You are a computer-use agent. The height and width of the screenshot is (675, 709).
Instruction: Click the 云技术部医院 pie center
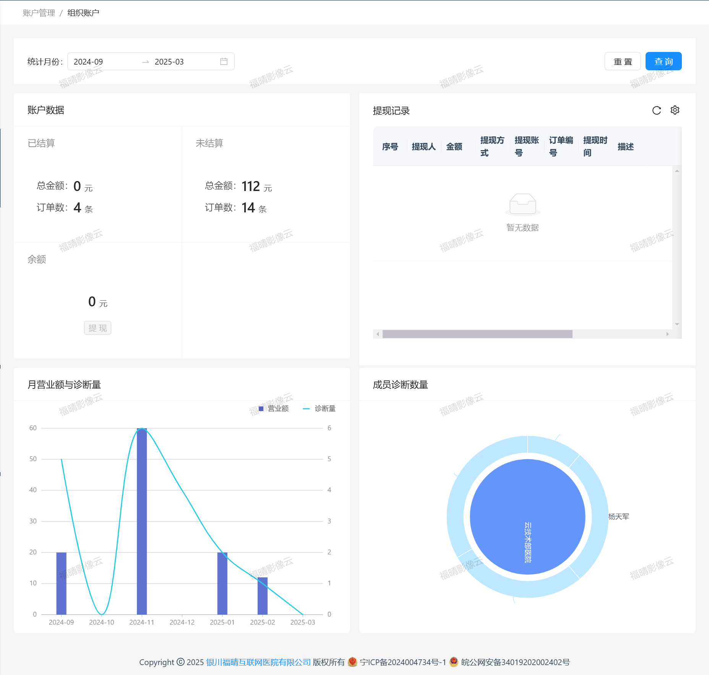[x=527, y=516]
